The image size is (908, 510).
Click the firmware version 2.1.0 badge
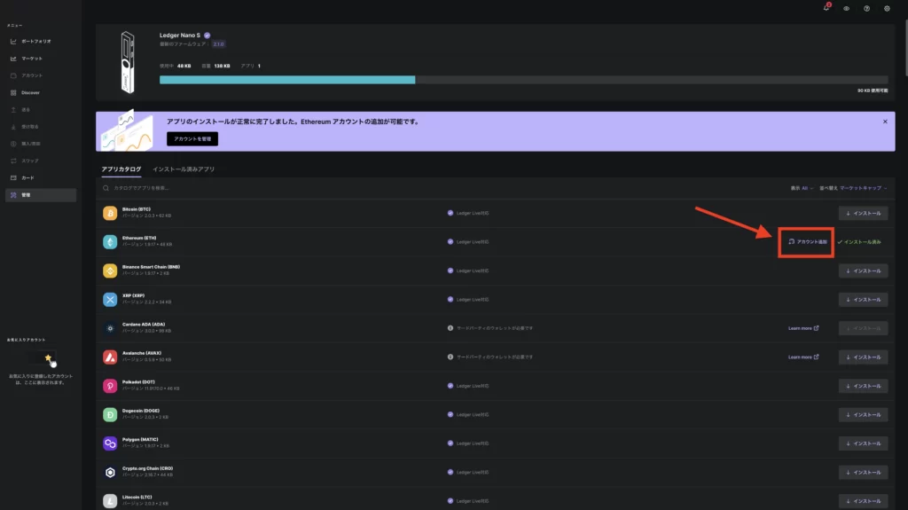point(218,44)
